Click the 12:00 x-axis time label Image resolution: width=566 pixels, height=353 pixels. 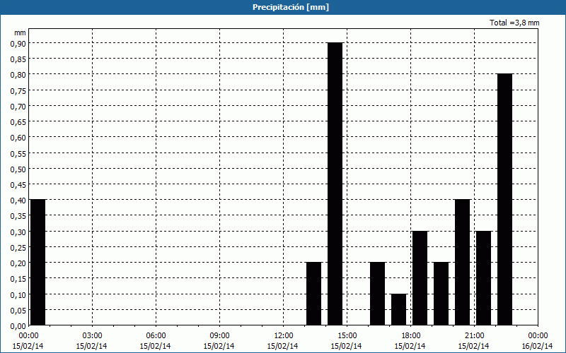pos(284,336)
